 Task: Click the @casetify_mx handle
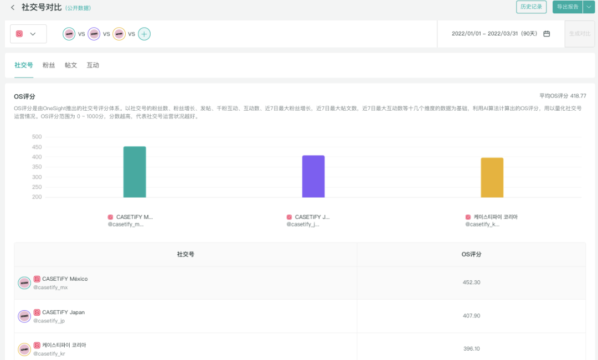50,287
